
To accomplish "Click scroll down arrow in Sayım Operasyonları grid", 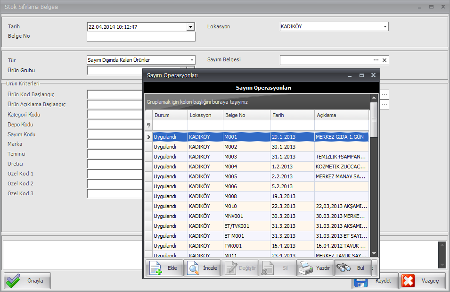I will pyautogui.click(x=374, y=253).
